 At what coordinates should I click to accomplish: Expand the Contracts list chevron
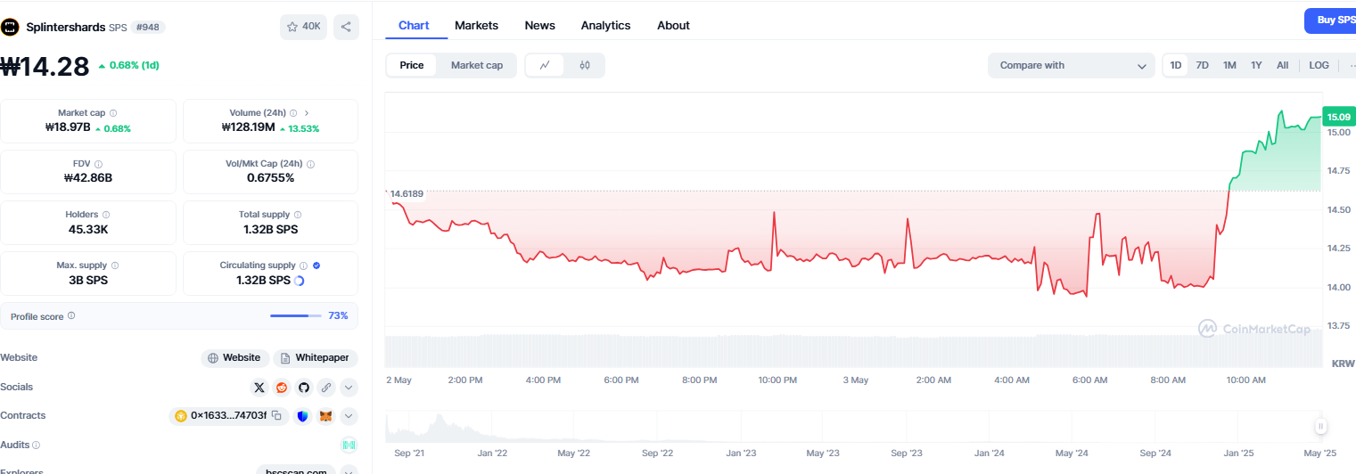(x=349, y=416)
